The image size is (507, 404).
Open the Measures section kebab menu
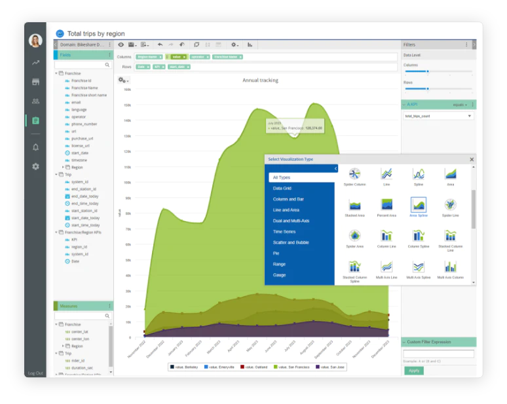click(x=110, y=306)
